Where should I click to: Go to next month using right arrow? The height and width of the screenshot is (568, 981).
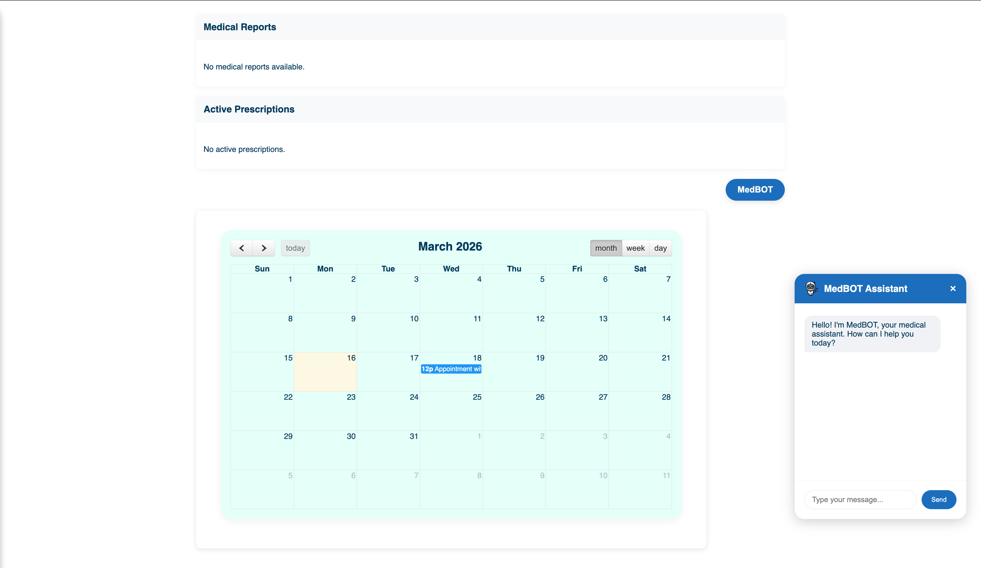(x=264, y=248)
